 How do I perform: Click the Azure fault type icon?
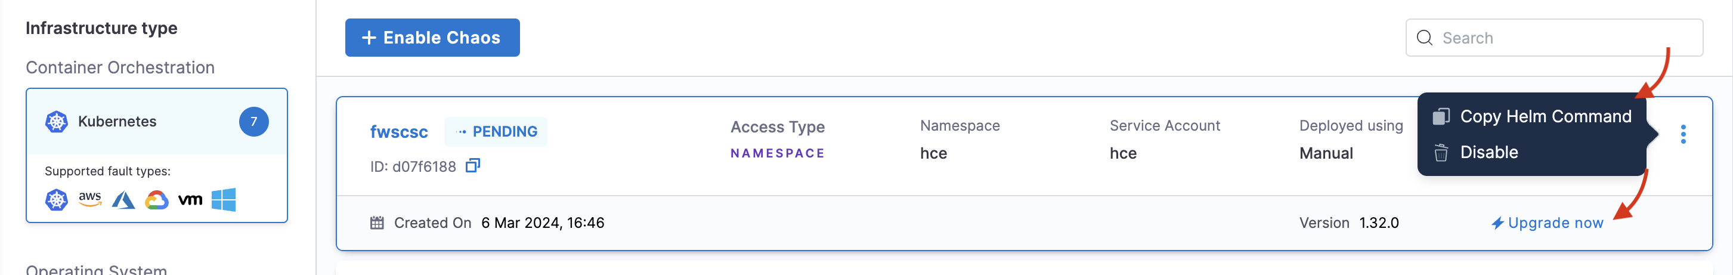coord(123,200)
